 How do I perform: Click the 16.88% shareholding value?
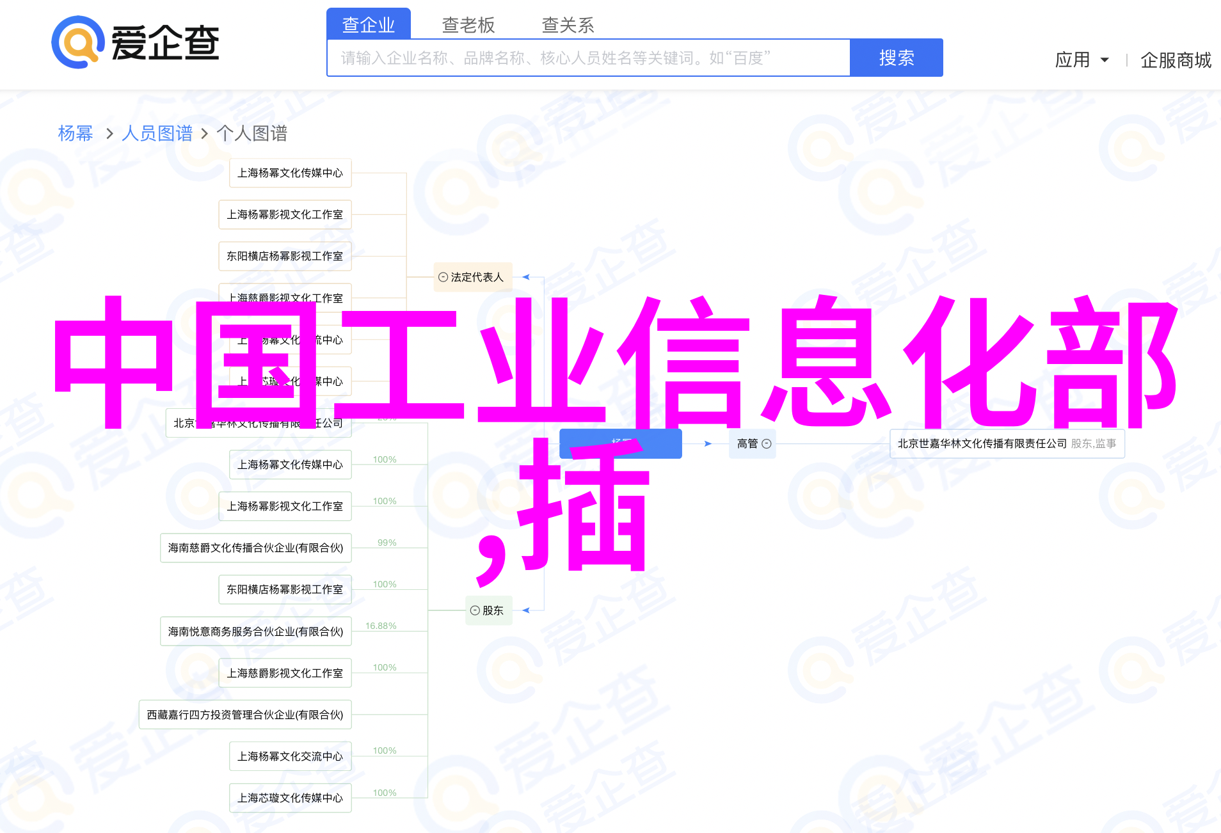click(x=381, y=626)
